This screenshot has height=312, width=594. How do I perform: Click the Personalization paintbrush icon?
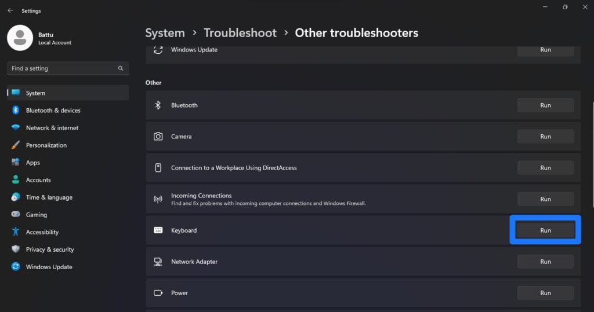(x=16, y=145)
